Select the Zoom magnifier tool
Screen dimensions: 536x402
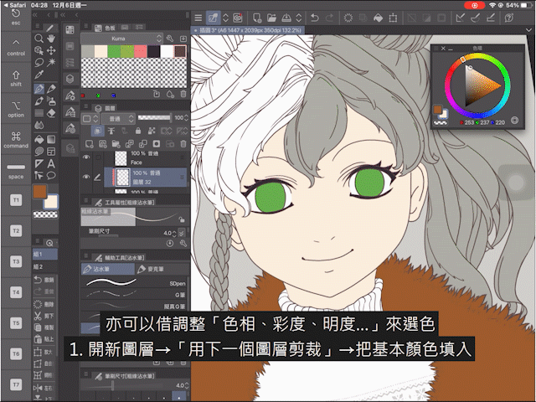39,39
